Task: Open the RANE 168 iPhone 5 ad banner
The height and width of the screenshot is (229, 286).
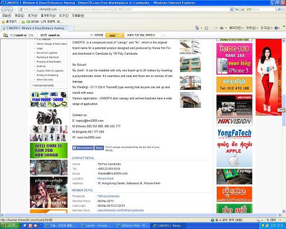Action: pos(235,59)
